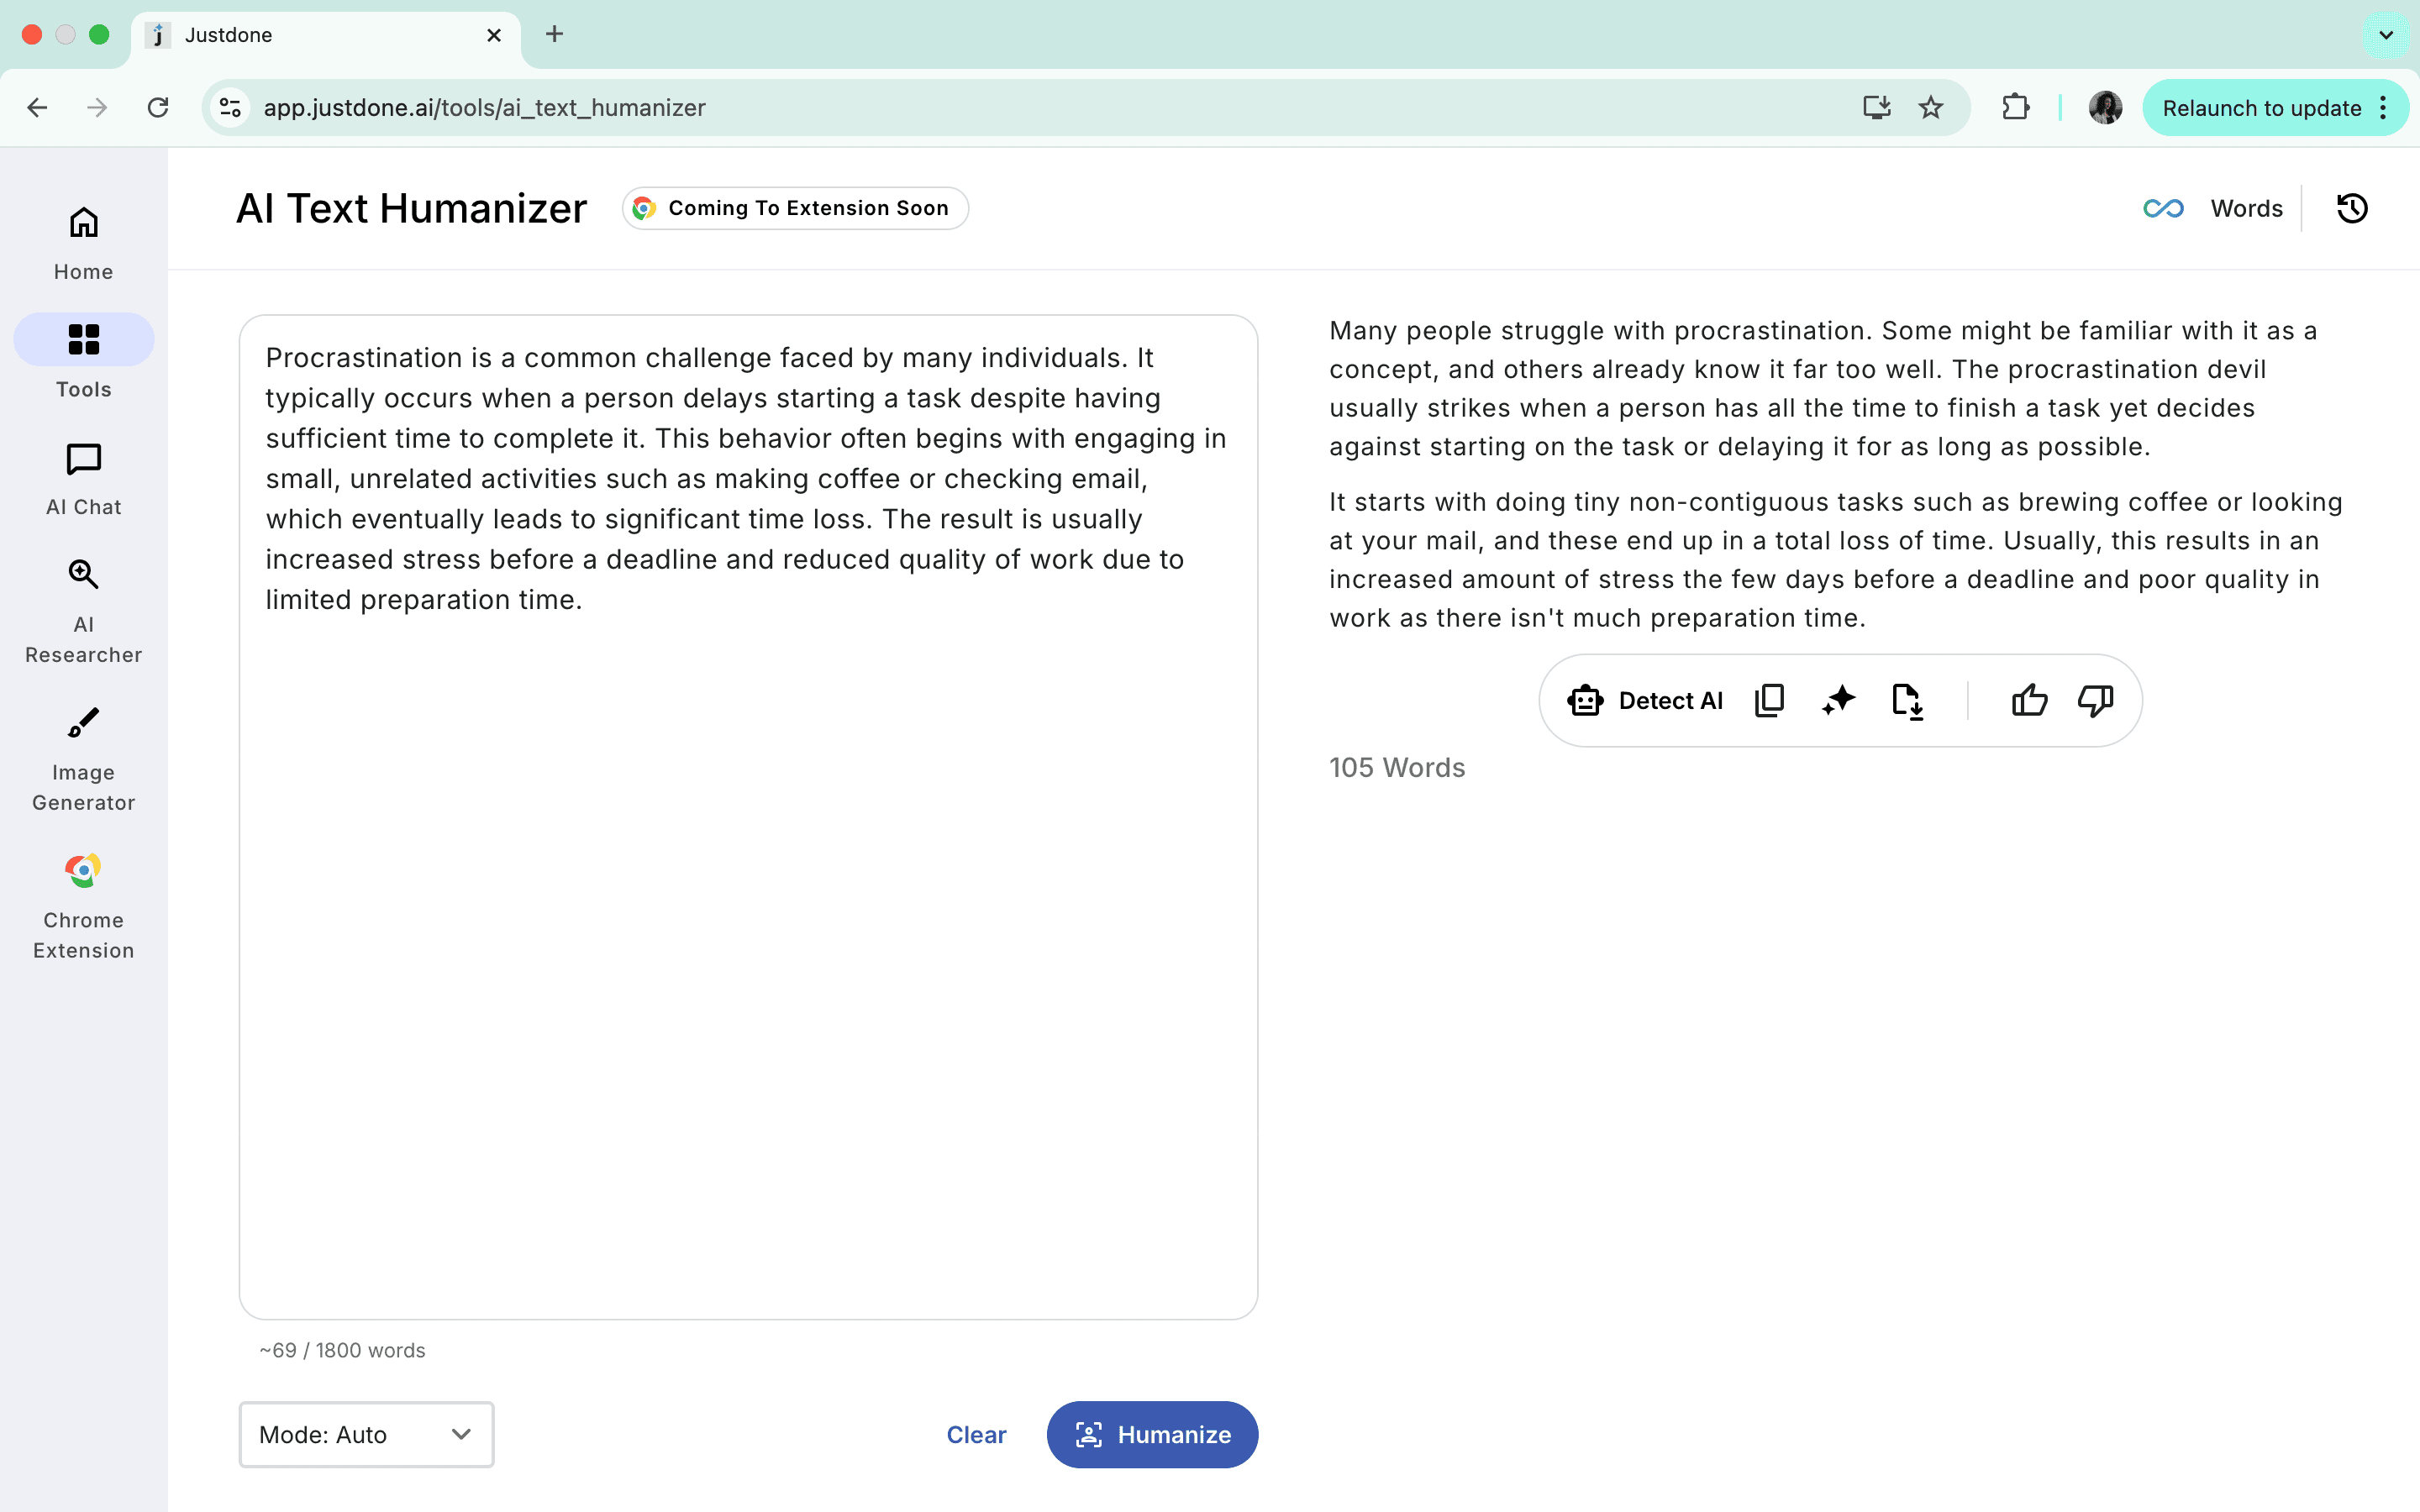Select the Tools grid icon
This screenshot has width=2420, height=1512.
click(x=83, y=340)
